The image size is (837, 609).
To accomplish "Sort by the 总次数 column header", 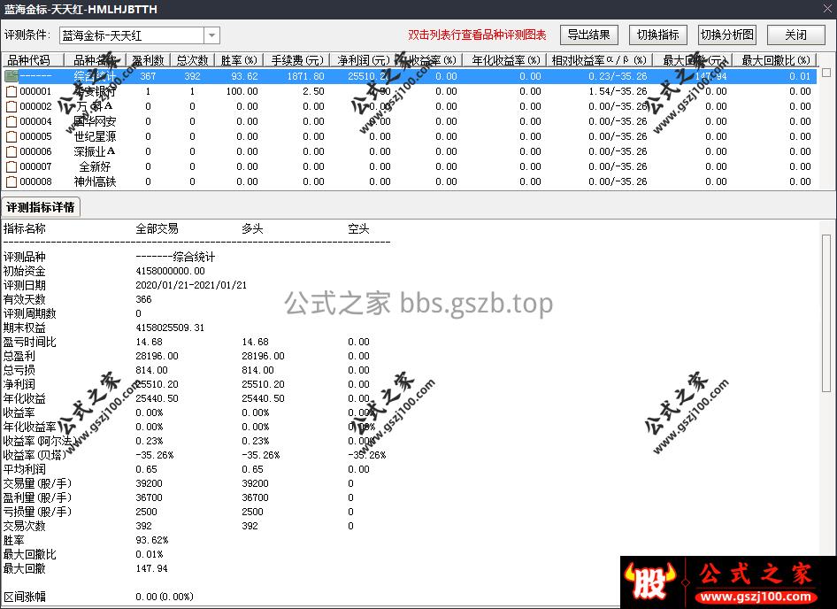I will 192,60.
